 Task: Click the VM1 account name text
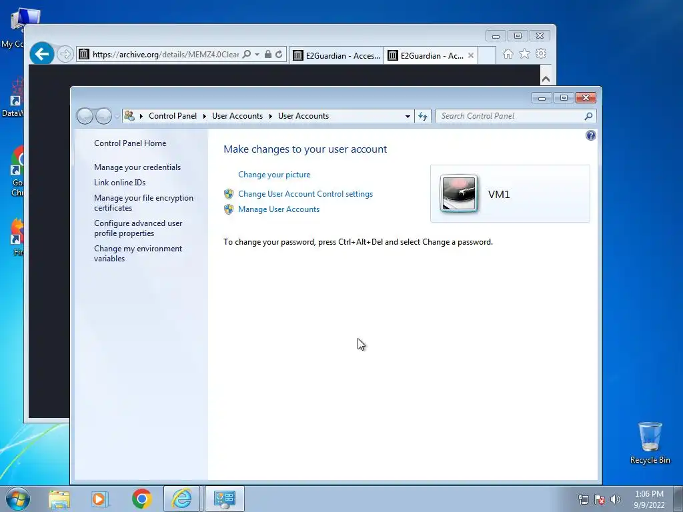(499, 194)
